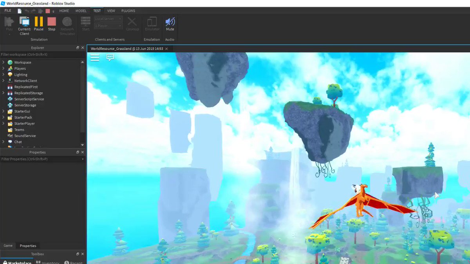
Task: Close the Properties panel
Action: [83, 152]
